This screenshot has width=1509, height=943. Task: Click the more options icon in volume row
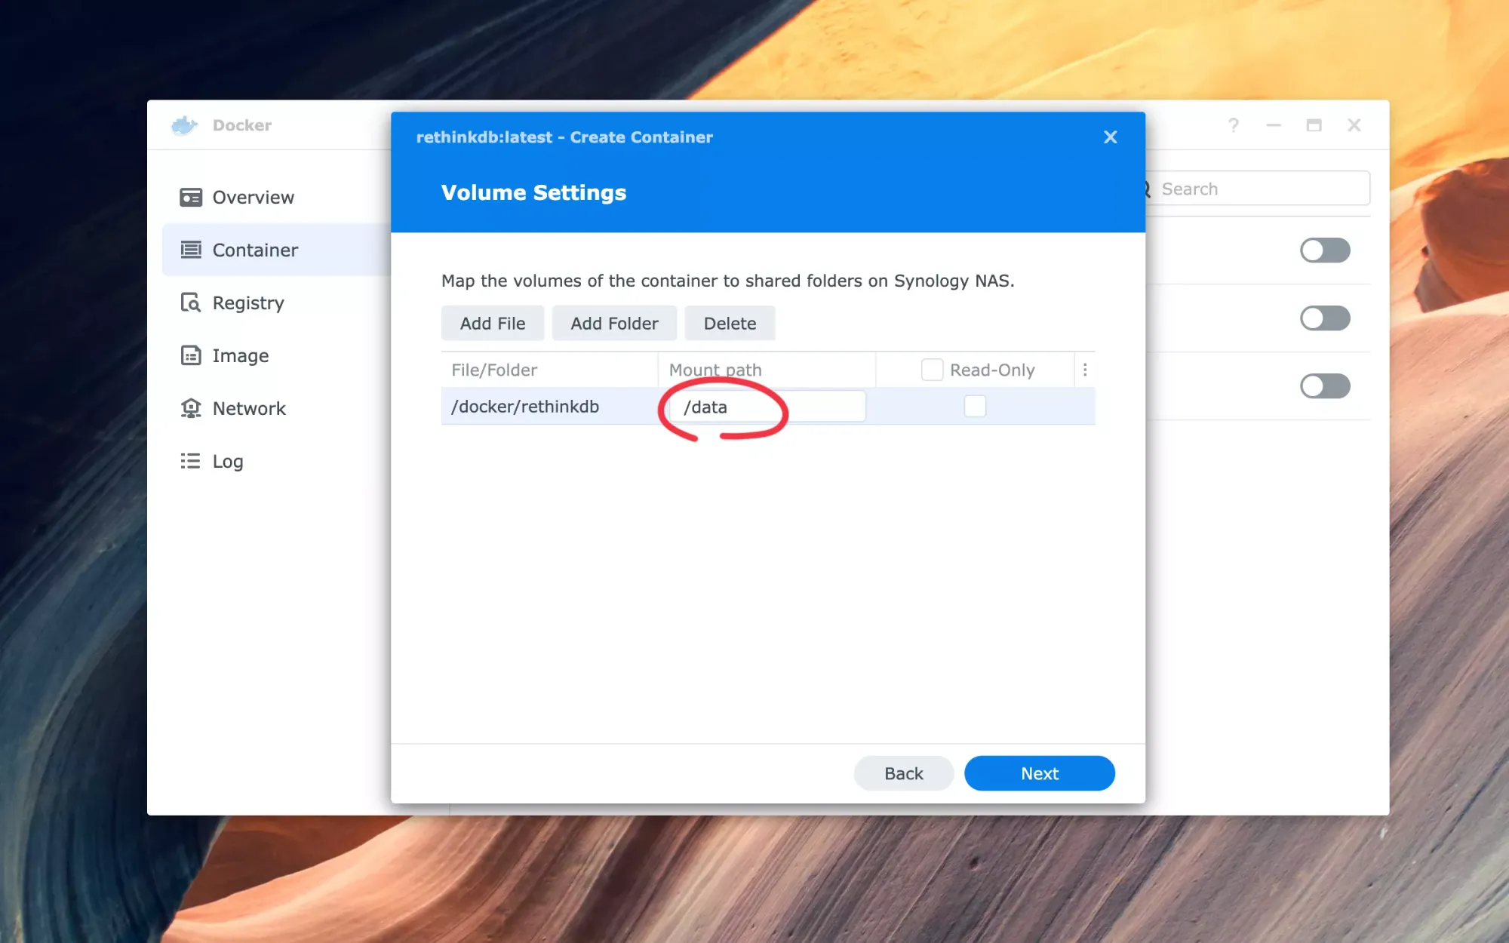pos(1084,370)
